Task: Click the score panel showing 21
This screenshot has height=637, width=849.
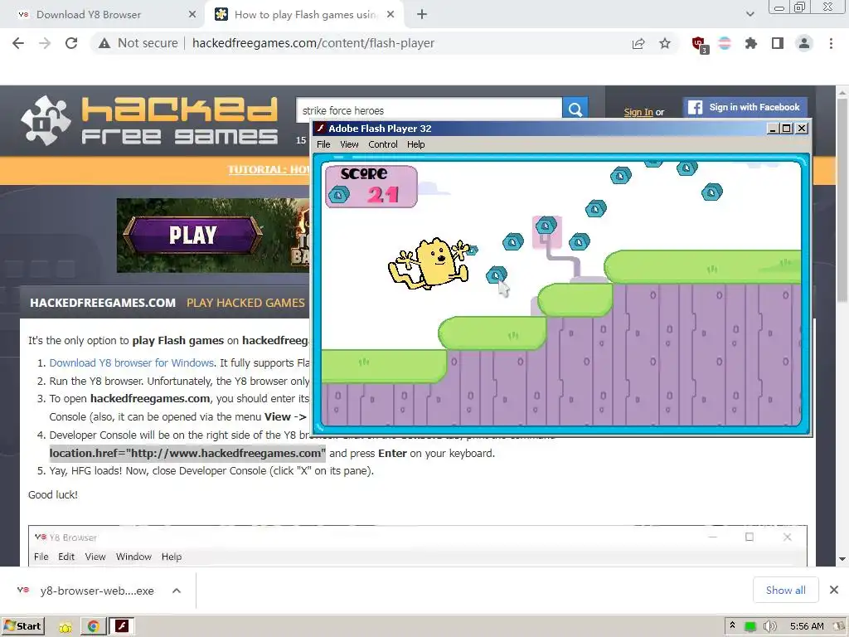Action: [x=371, y=187]
